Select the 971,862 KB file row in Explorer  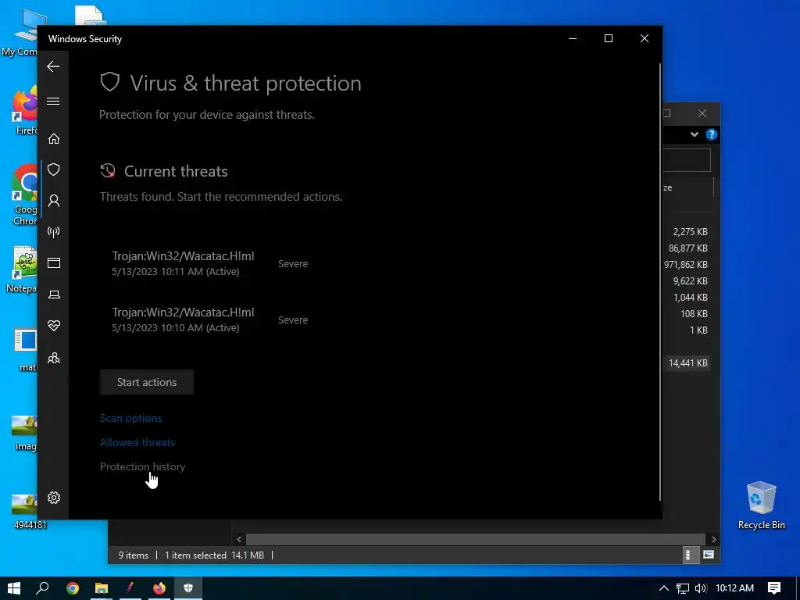686,265
